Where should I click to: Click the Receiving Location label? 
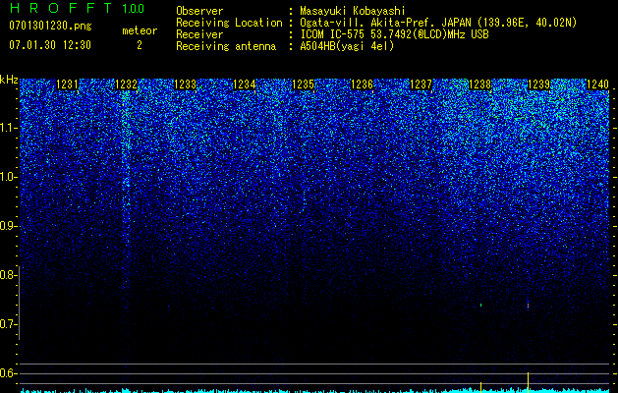[x=229, y=23]
